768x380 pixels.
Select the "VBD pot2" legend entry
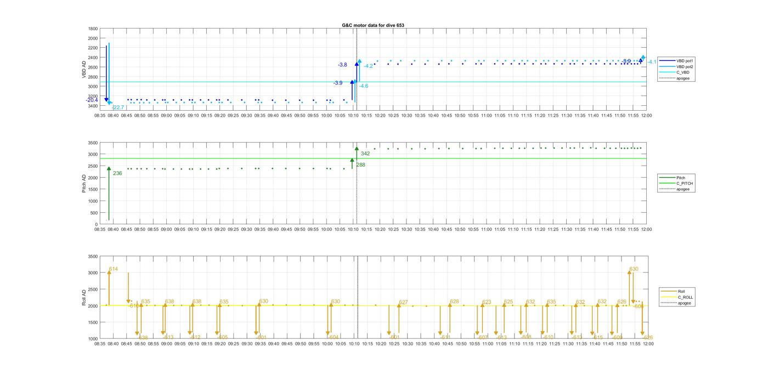(684, 66)
